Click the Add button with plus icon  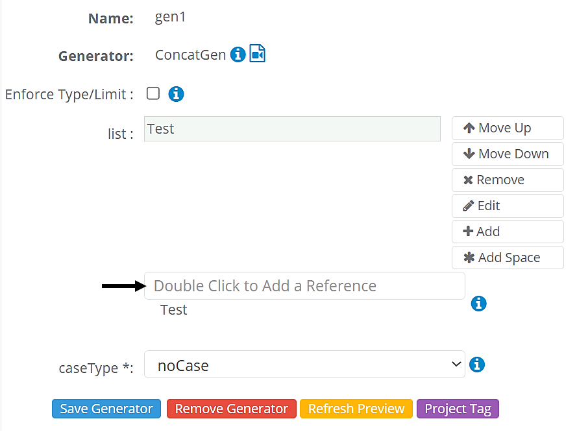coord(507,232)
